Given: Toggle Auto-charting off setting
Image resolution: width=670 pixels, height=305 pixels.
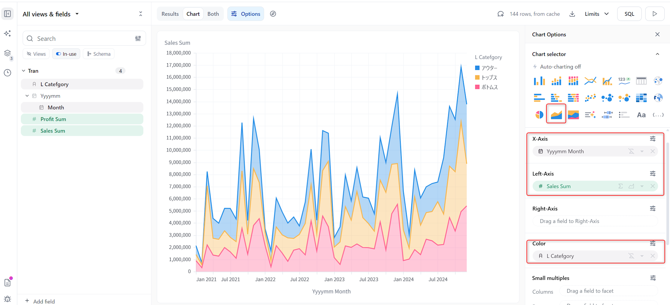Looking at the screenshot, I should click(x=557, y=67).
